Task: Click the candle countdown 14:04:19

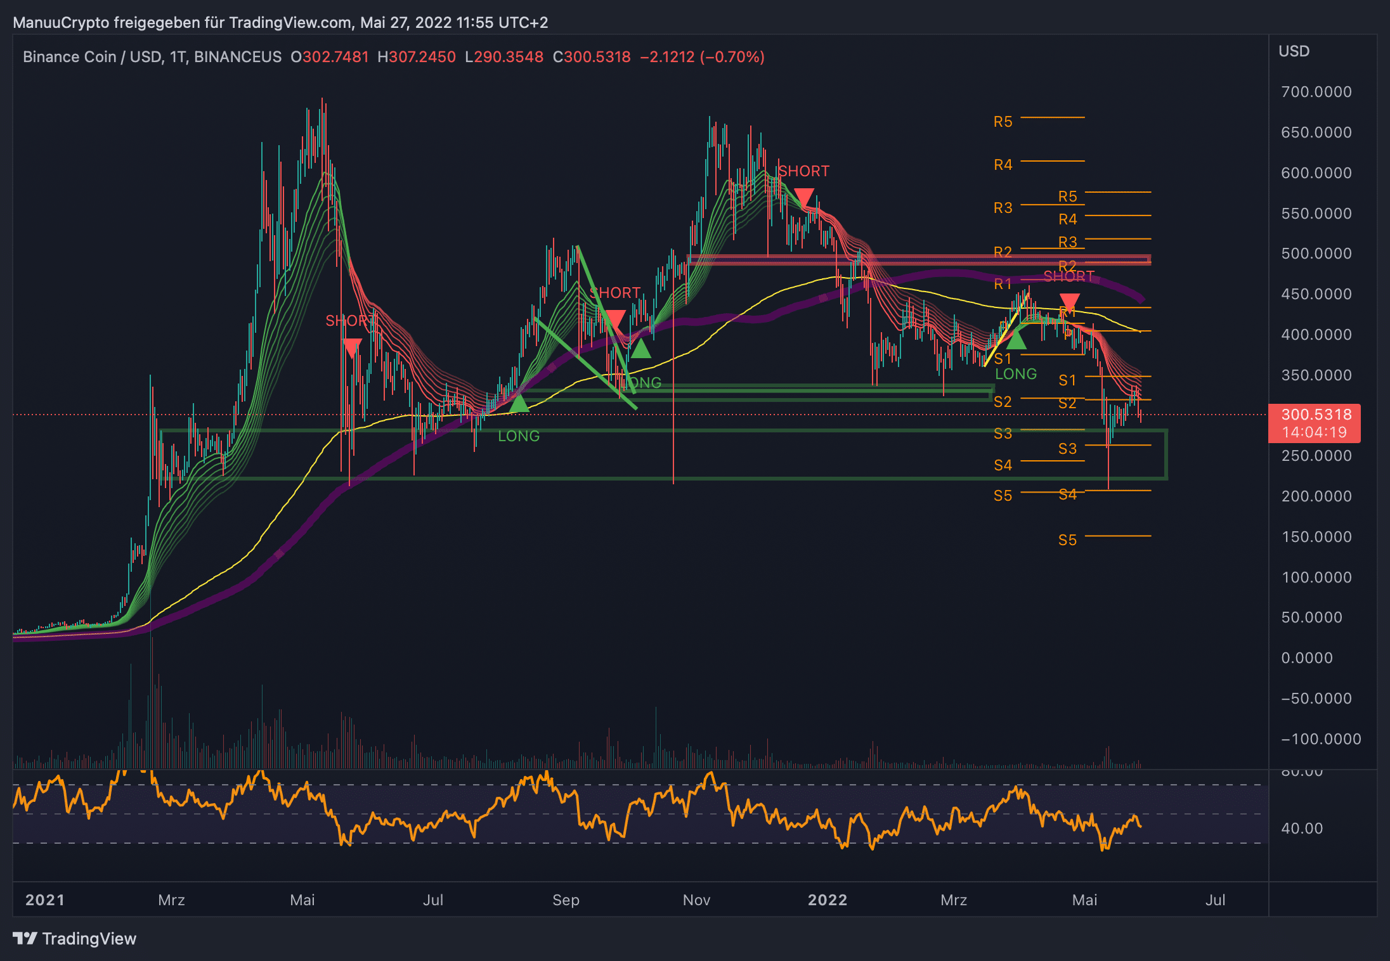Action: coord(1314,432)
